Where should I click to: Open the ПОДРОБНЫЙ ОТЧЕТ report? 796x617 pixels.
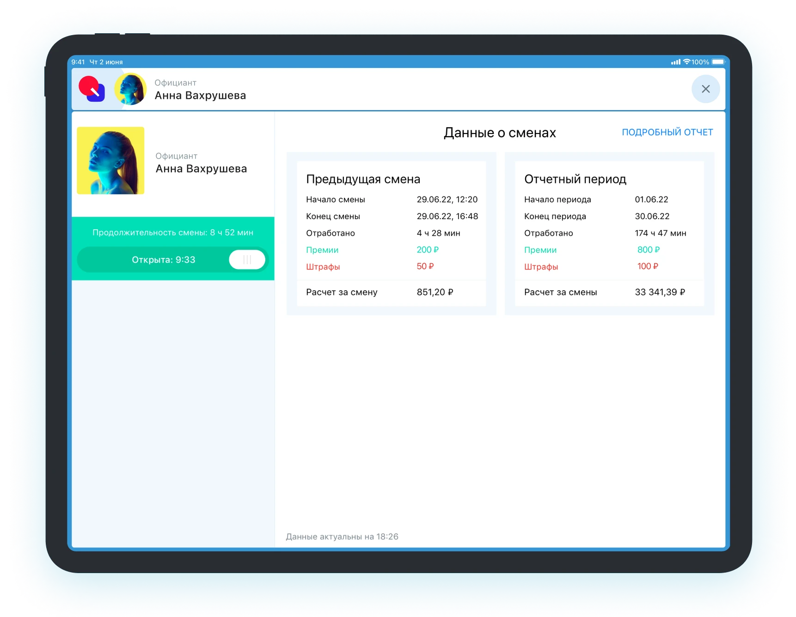[x=667, y=132]
